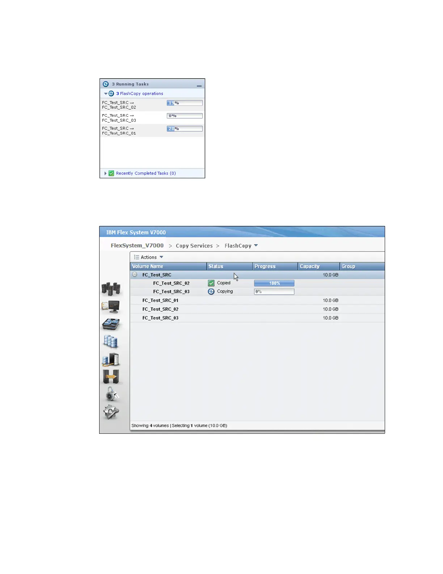
Task: Open the Copy Services sidebar icon
Action: pos(111,377)
